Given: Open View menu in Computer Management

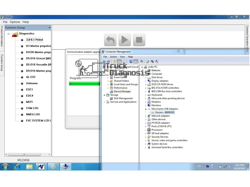Looking at the screenshot, I should (x=122, y=57).
